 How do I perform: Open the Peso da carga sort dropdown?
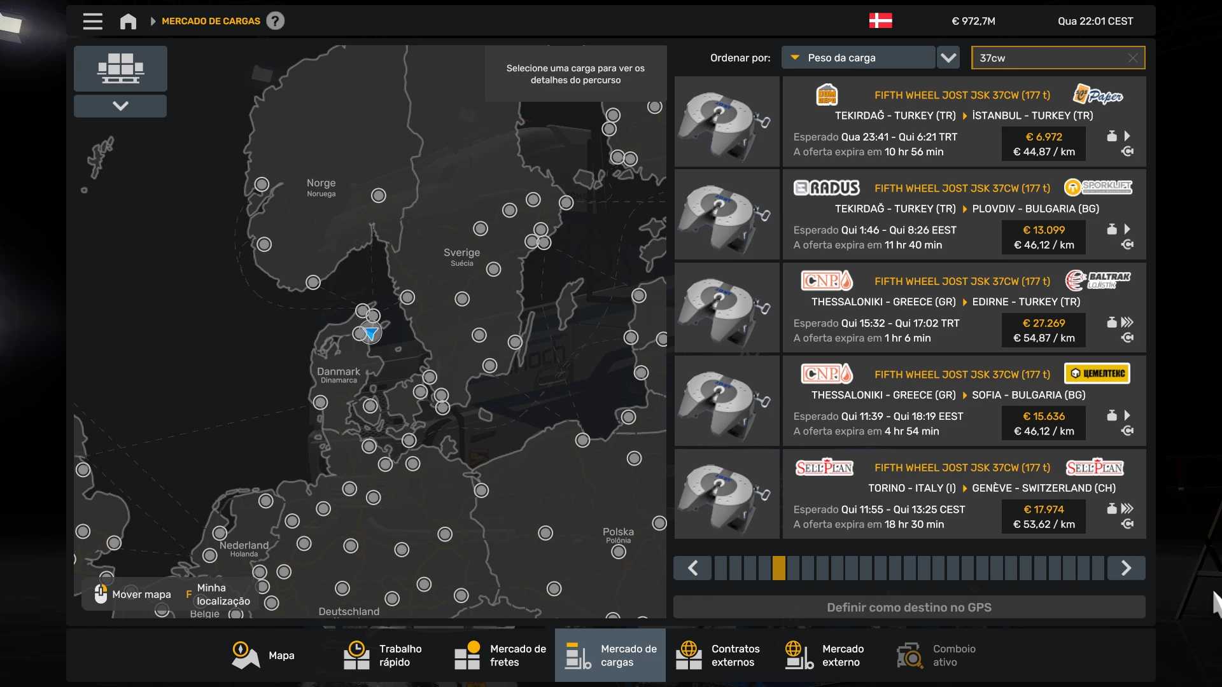858,58
